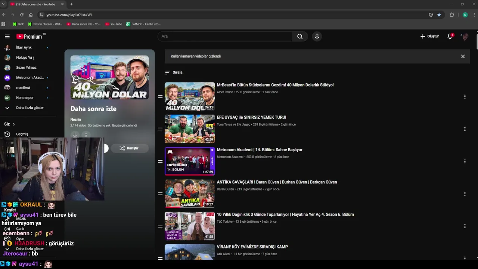
Task: Go to browser home page
Action: (31, 15)
